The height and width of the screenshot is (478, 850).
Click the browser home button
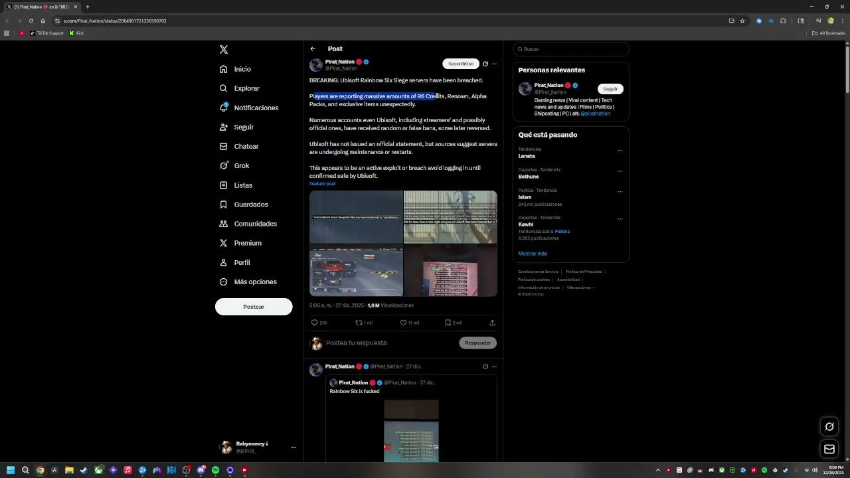43,21
